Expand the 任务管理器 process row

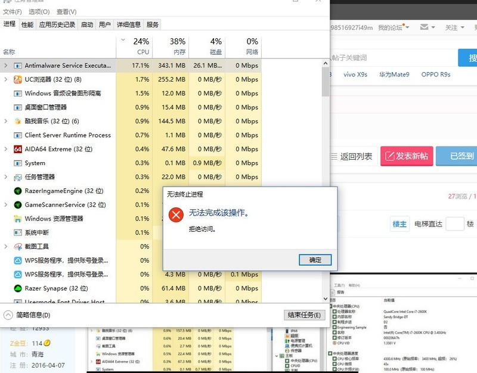pyautogui.click(x=6, y=177)
